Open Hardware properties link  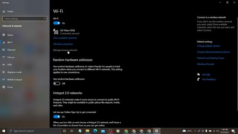[x=63, y=44]
